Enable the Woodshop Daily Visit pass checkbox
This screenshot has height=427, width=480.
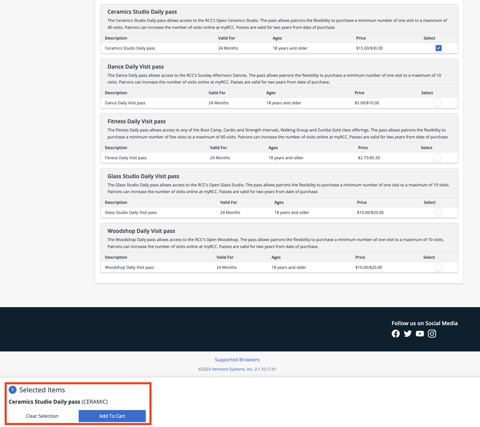pyautogui.click(x=438, y=267)
